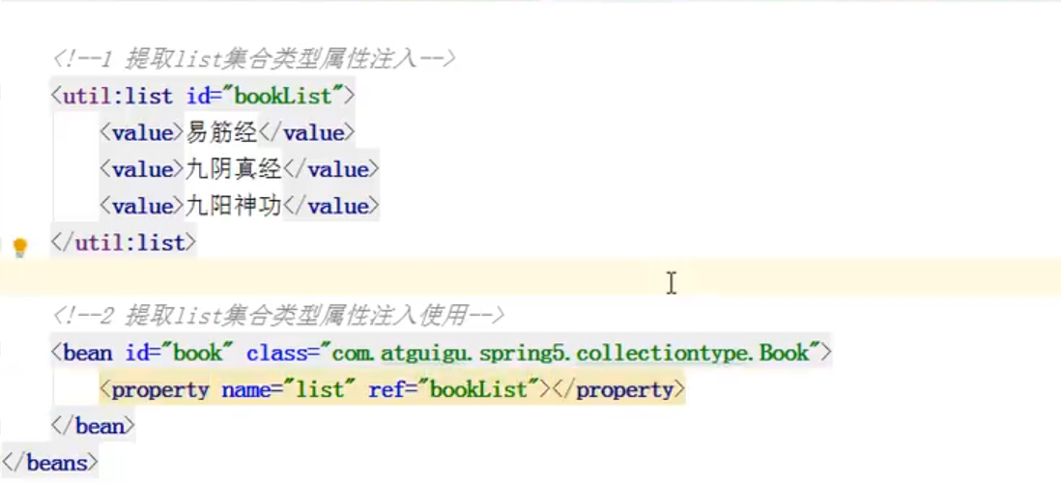Screen dimensions: 1061x483
Task: Click the comment '2 提取list集合类型属性注入使用'
Action: click(x=278, y=316)
